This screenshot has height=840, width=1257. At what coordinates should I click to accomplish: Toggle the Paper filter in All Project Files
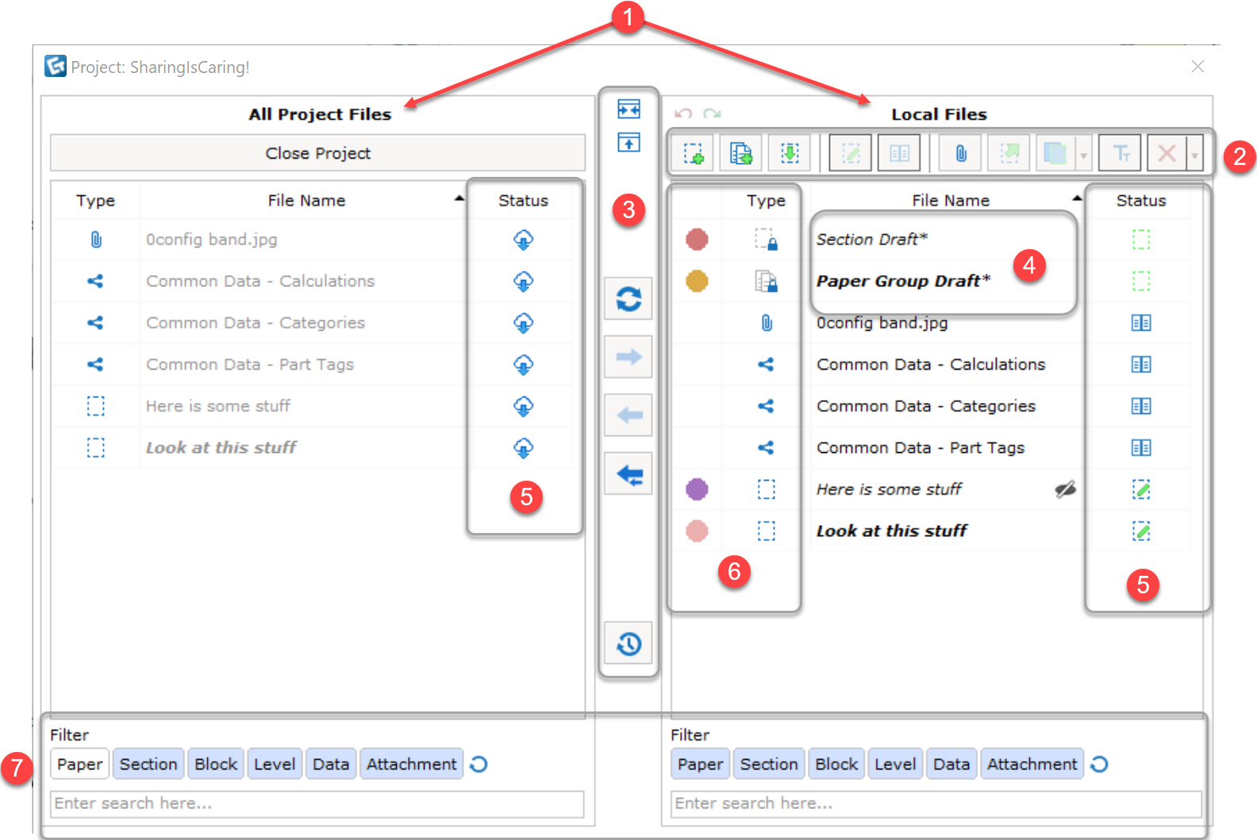pos(79,764)
